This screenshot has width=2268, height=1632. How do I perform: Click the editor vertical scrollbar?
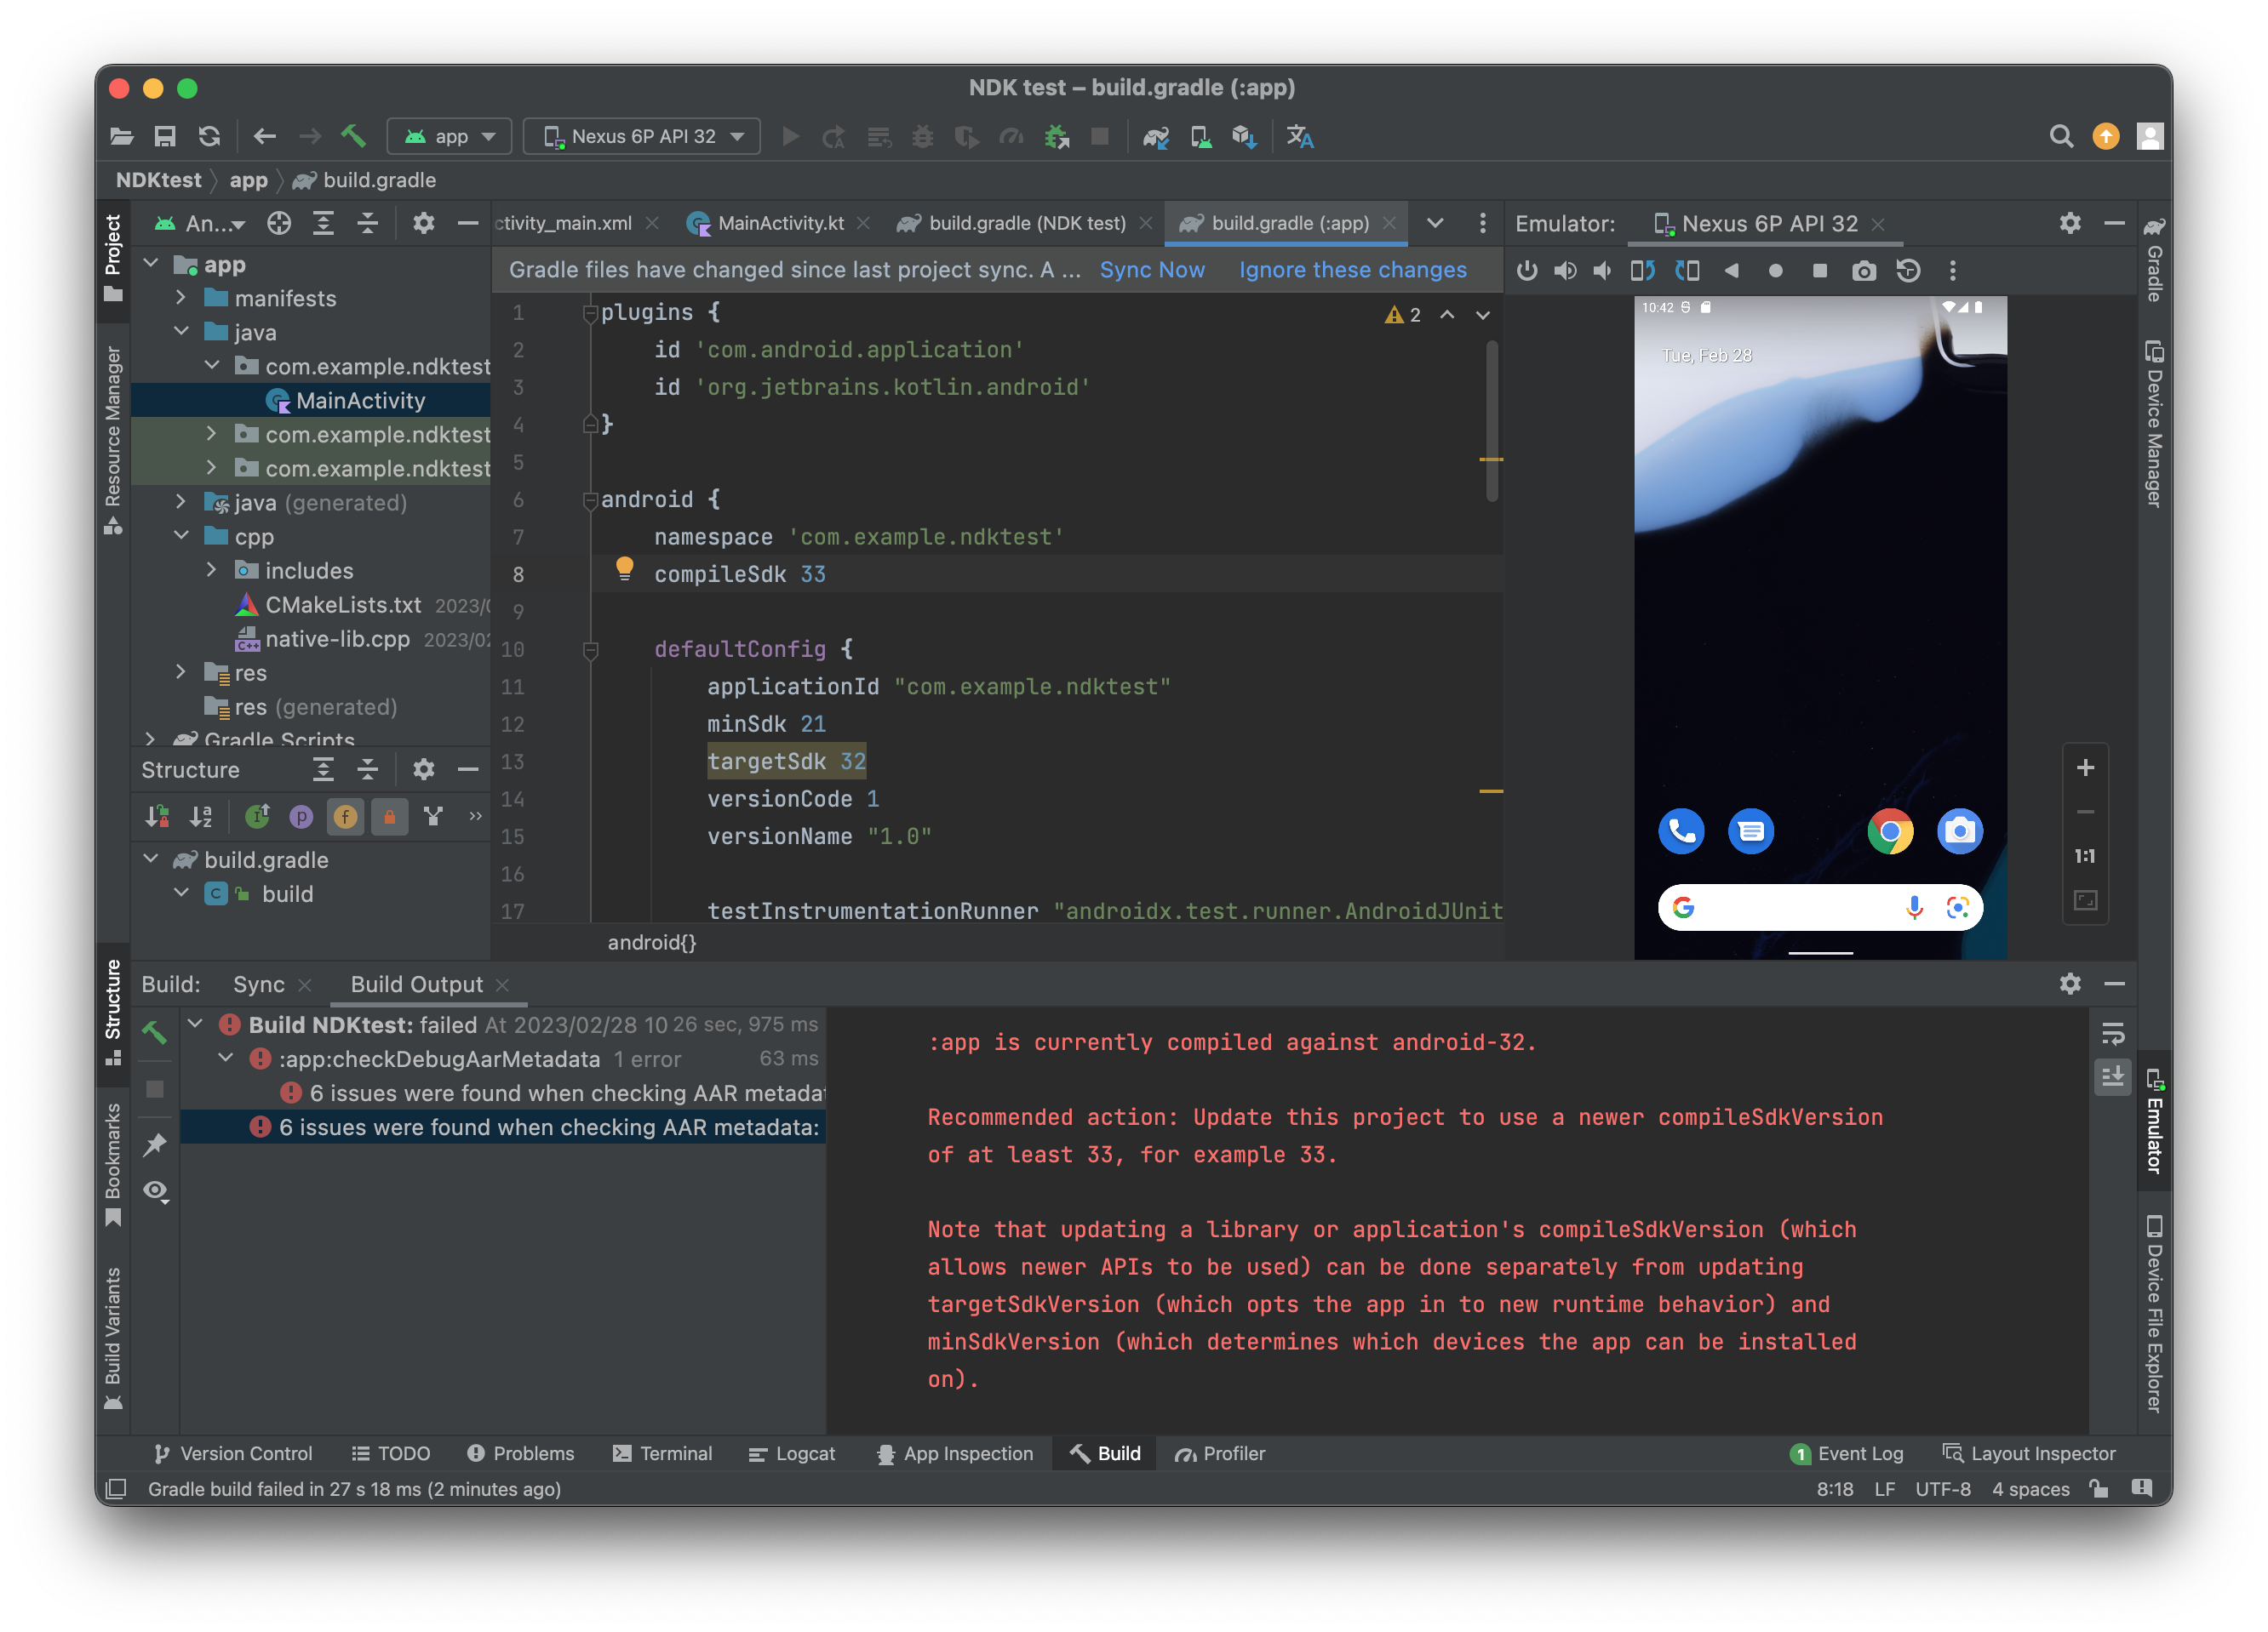pos(1491,419)
